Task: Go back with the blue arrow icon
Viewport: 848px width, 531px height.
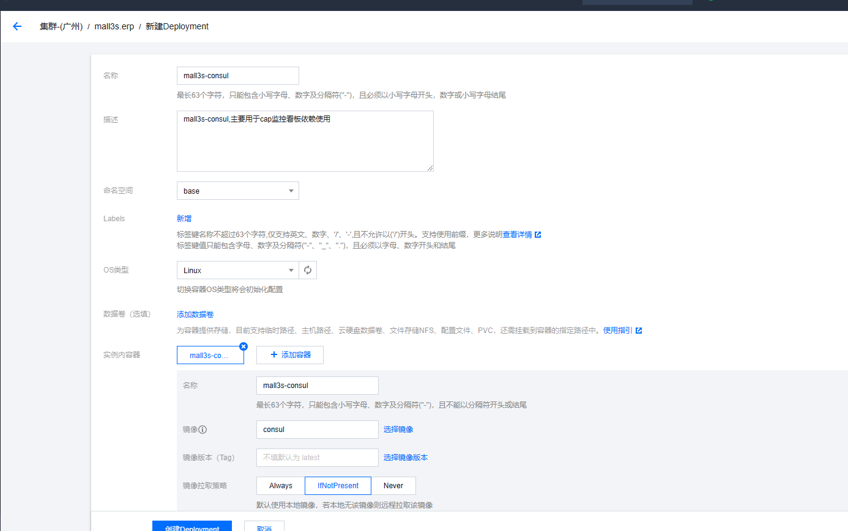Action: coord(17,26)
